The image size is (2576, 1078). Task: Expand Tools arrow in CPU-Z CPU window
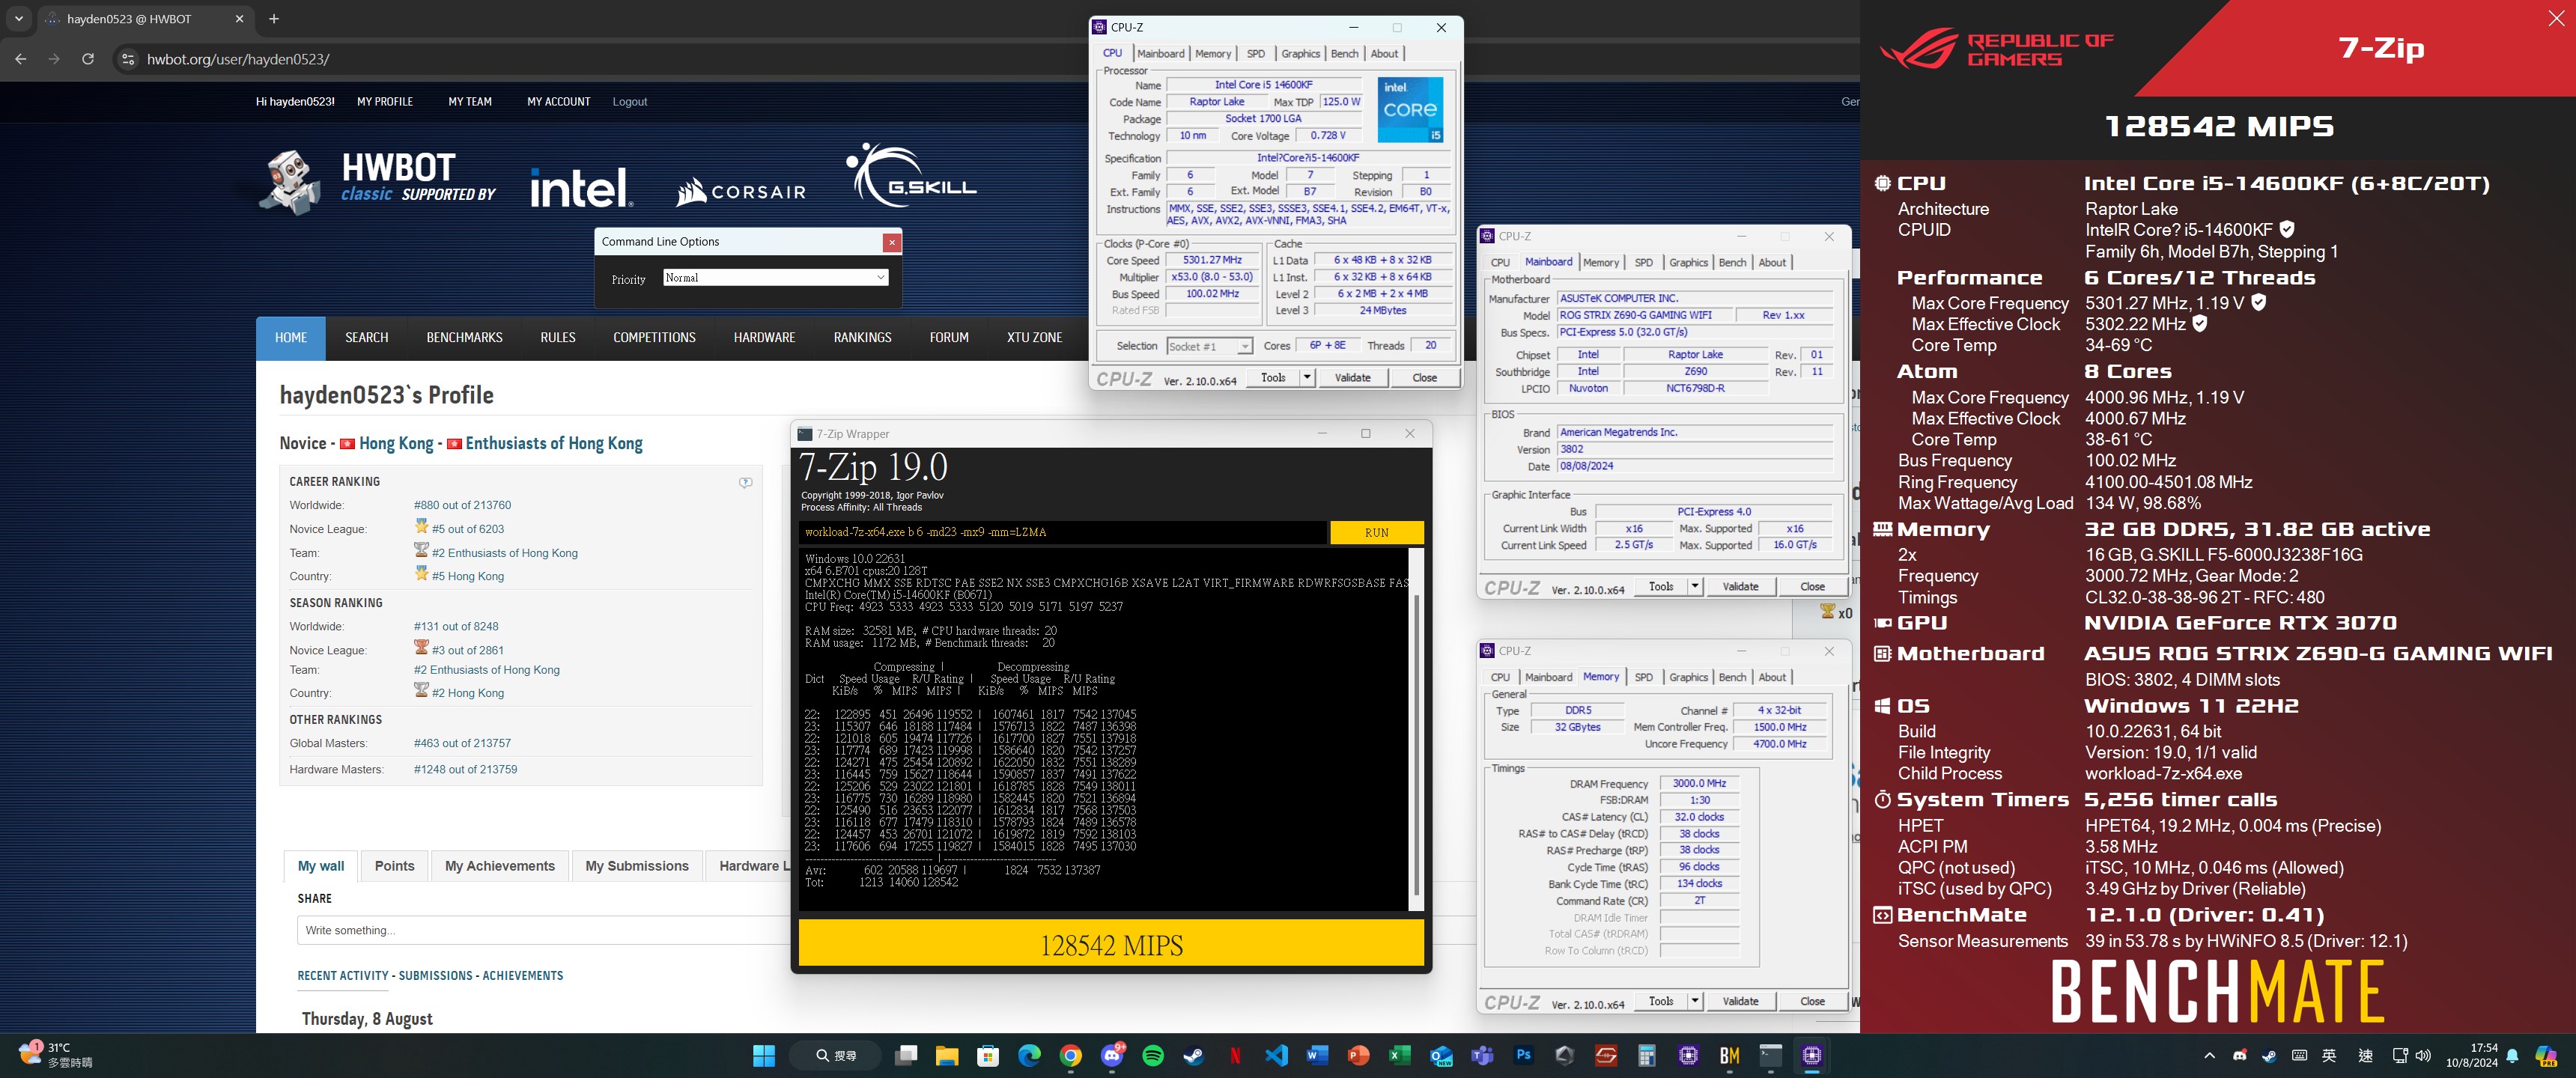(1306, 377)
